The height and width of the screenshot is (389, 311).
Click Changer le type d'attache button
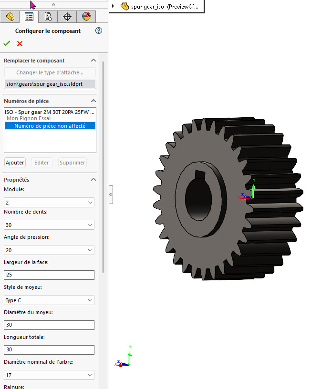(x=50, y=72)
